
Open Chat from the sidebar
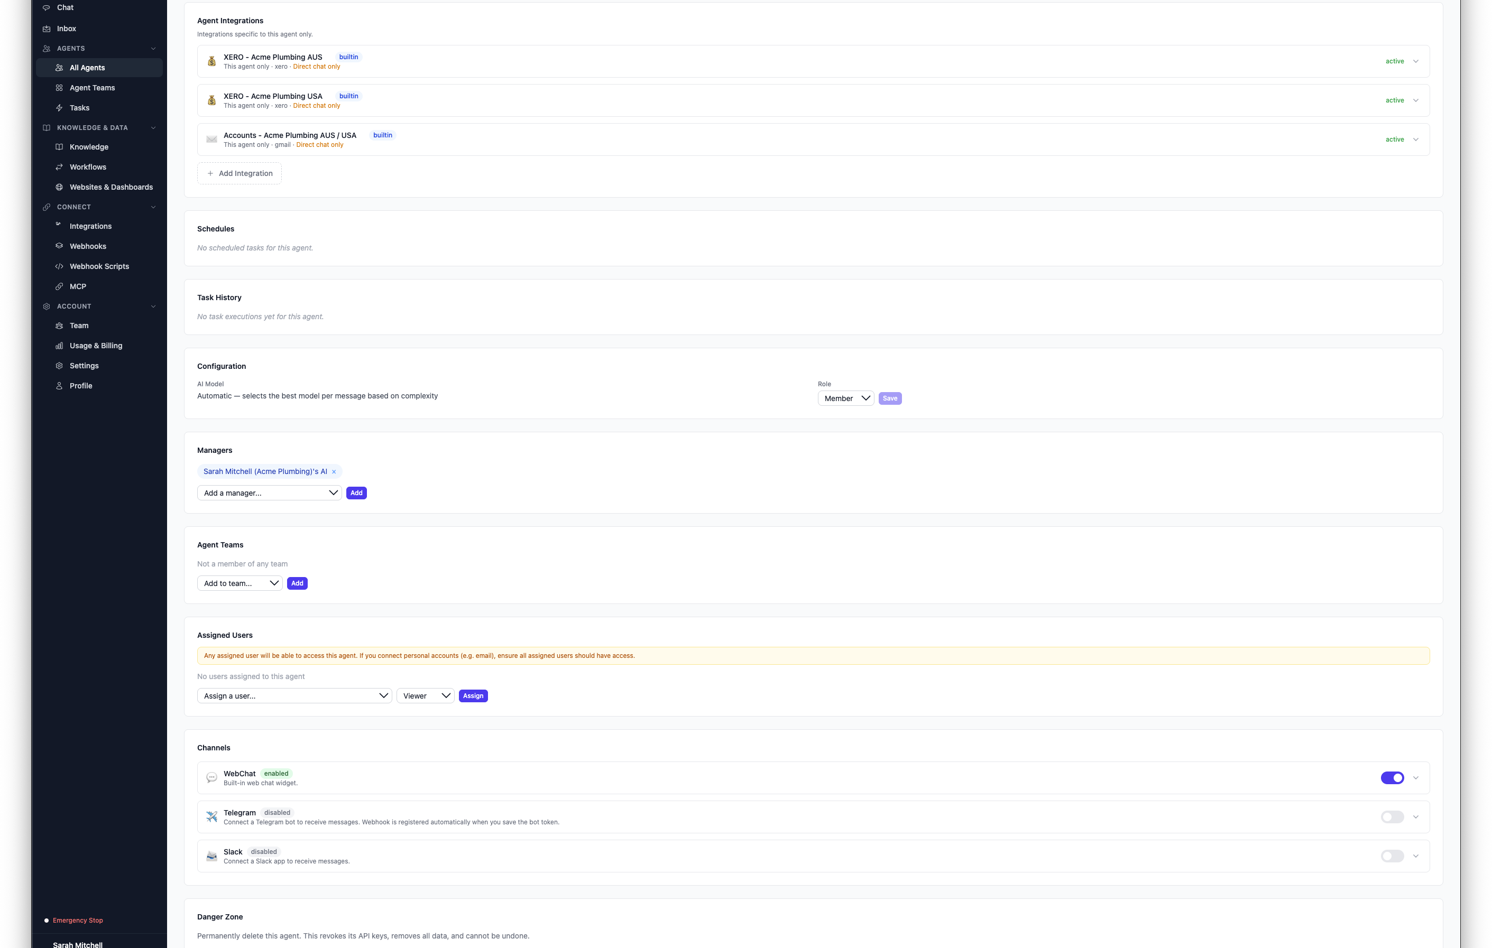pyautogui.click(x=65, y=7)
